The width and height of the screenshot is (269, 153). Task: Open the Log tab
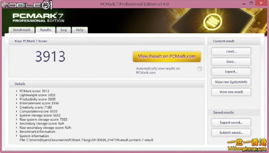pyautogui.click(x=64, y=30)
